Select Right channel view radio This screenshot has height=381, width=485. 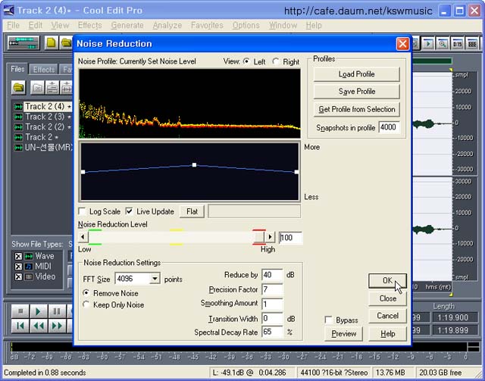point(275,61)
